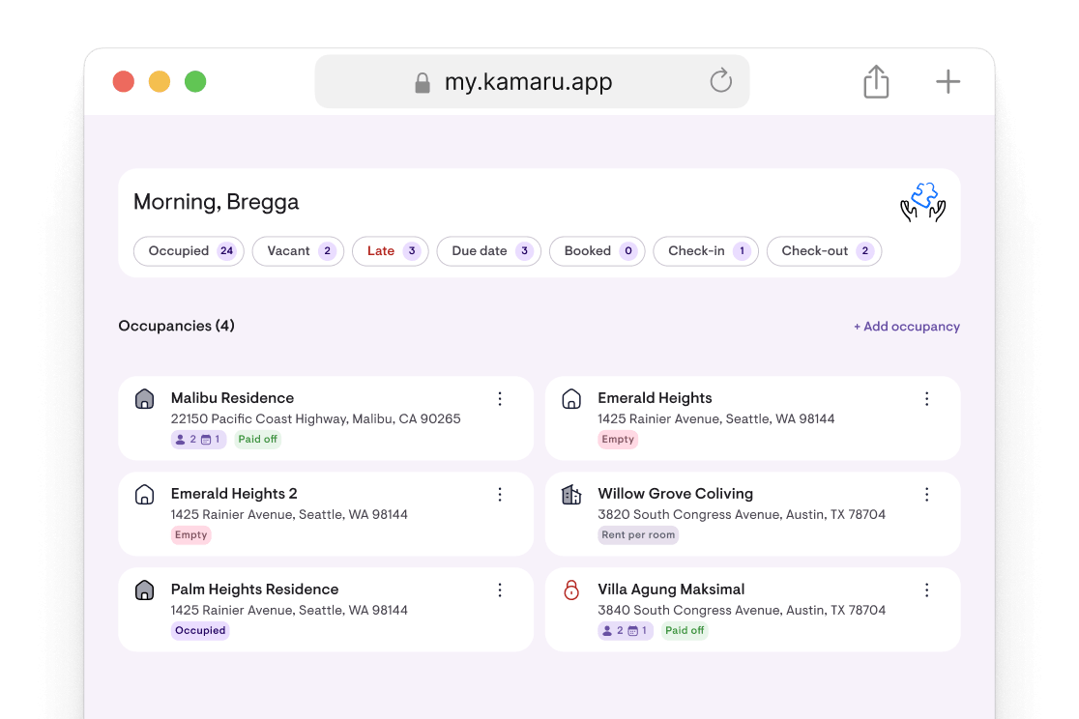This screenshot has width=1079, height=719.
Task: Click the lock icon in address bar
Action: [423, 82]
